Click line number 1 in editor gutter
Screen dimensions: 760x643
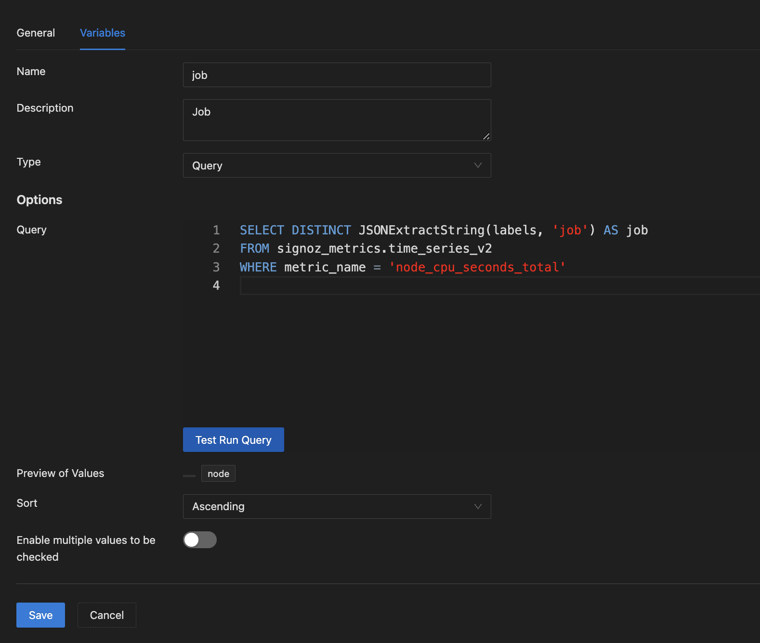216,230
